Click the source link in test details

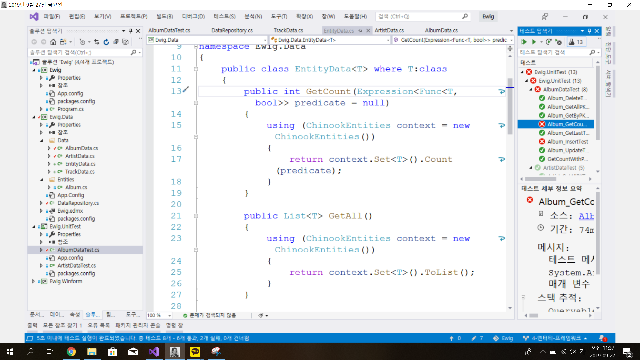[x=586, y=216]
